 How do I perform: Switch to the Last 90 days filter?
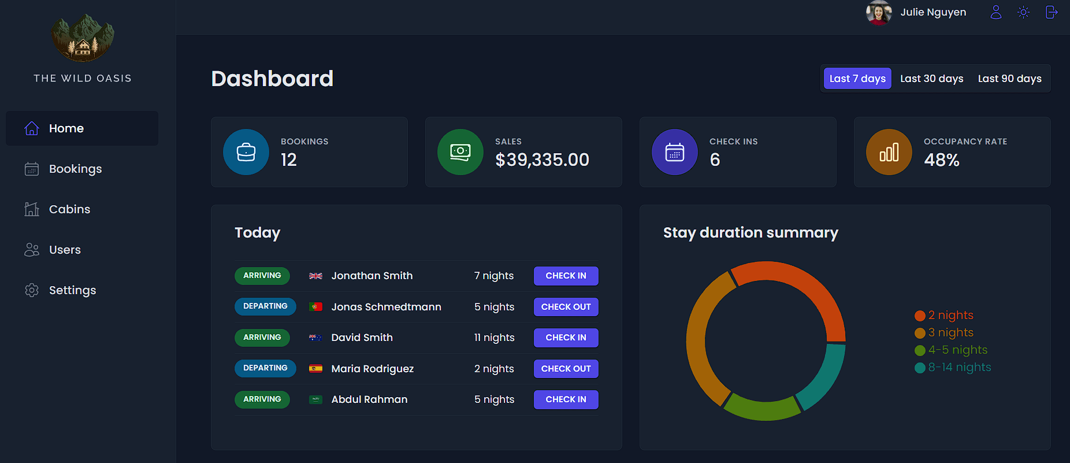click(1009, 79)
